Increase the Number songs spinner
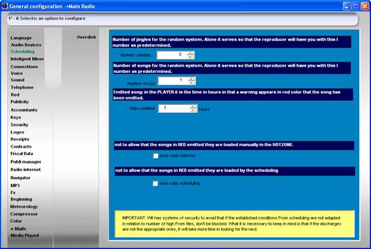 (x=192, y=79)
